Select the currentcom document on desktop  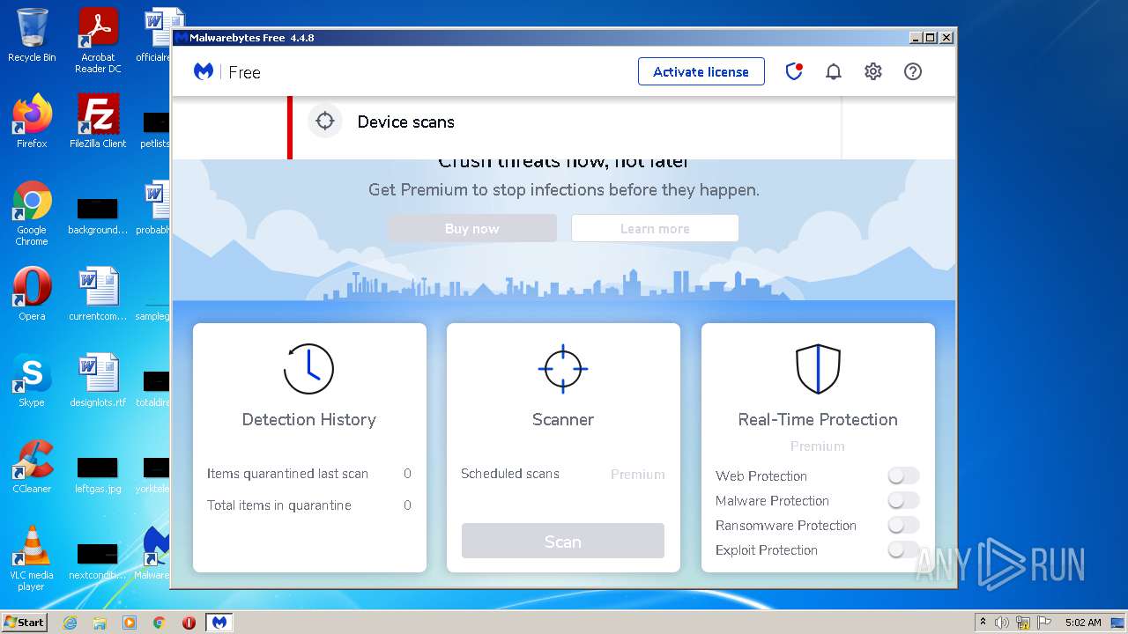pos(98,294)
